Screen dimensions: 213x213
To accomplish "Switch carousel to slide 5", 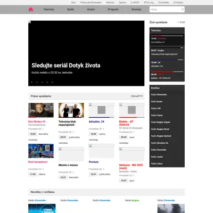I will (52, 82).
